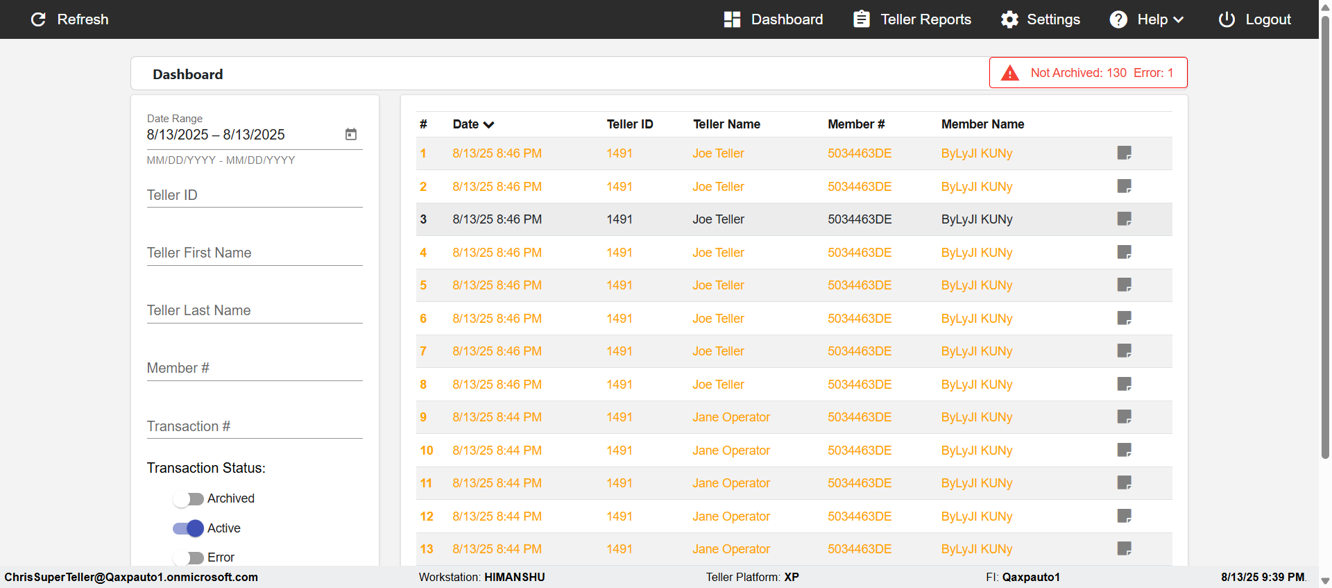
Task: Click the Teller Last Name field
Action: click(255, 310)
